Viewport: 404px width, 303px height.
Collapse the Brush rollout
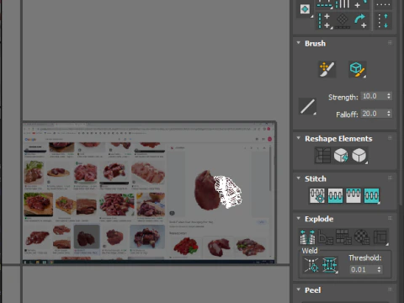point(299,43)
